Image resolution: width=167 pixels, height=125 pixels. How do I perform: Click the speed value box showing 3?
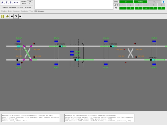pyautogui.click(x=16, y=16)
